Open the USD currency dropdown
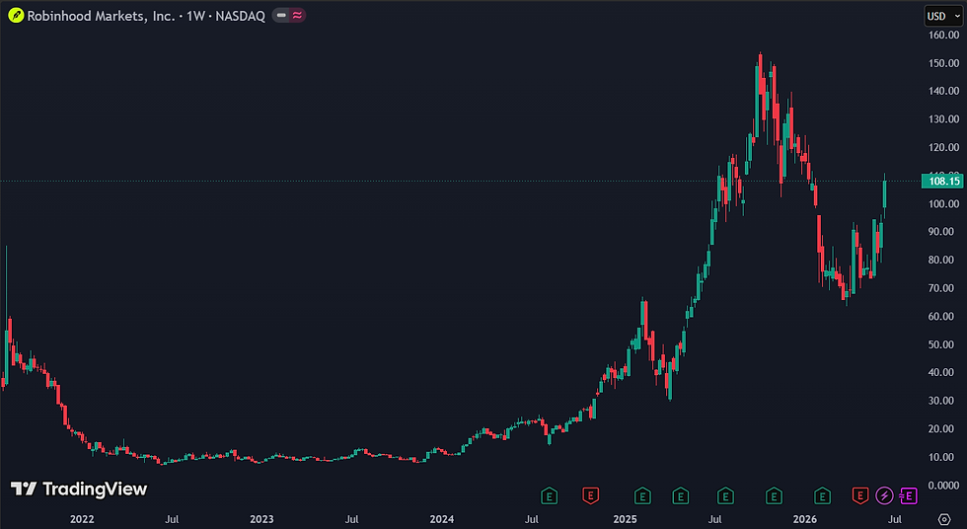 point(943,16)
